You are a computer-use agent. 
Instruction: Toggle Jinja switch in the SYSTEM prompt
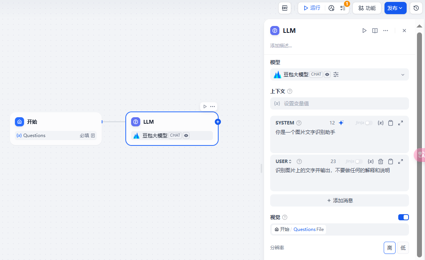point(368,123)
